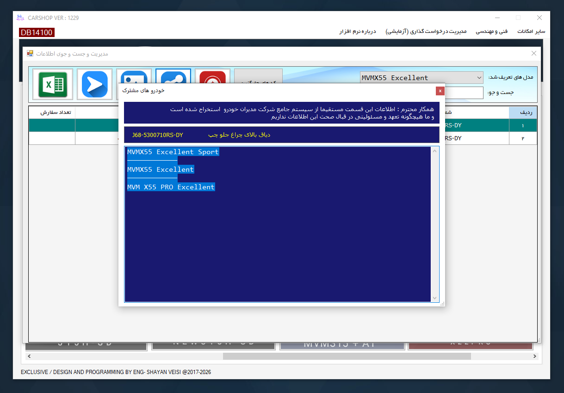Close the خودرو های مشترک popup
This screenshot has width=564, height=393.
coord(440,91)
